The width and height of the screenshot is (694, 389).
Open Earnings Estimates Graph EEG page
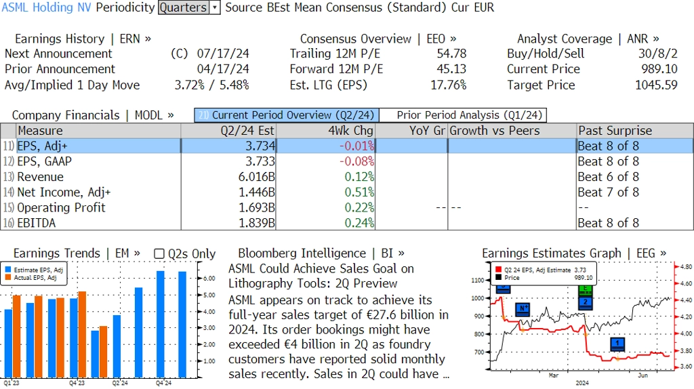point(574,253)
